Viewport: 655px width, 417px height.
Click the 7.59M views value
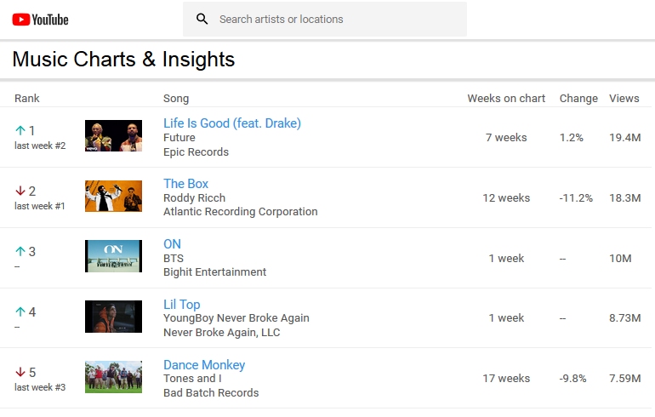point(625,379)
